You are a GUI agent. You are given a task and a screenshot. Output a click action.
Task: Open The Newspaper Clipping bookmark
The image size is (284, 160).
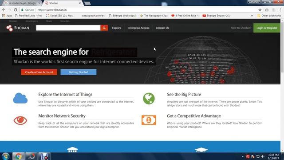154,16
